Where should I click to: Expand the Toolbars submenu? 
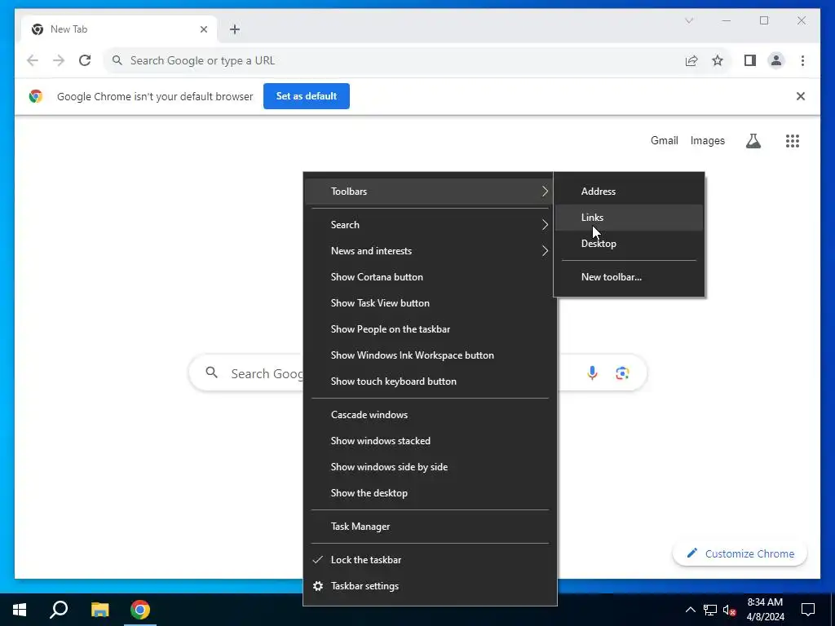(430, 192)
